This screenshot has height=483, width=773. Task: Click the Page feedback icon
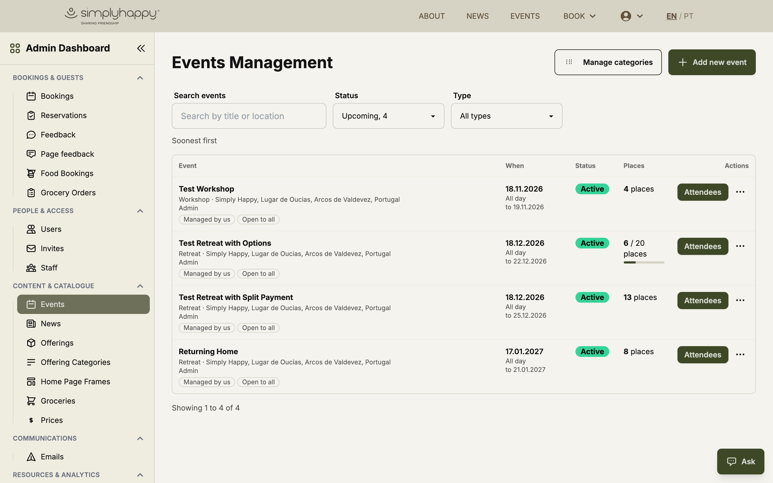coord(31,154)
